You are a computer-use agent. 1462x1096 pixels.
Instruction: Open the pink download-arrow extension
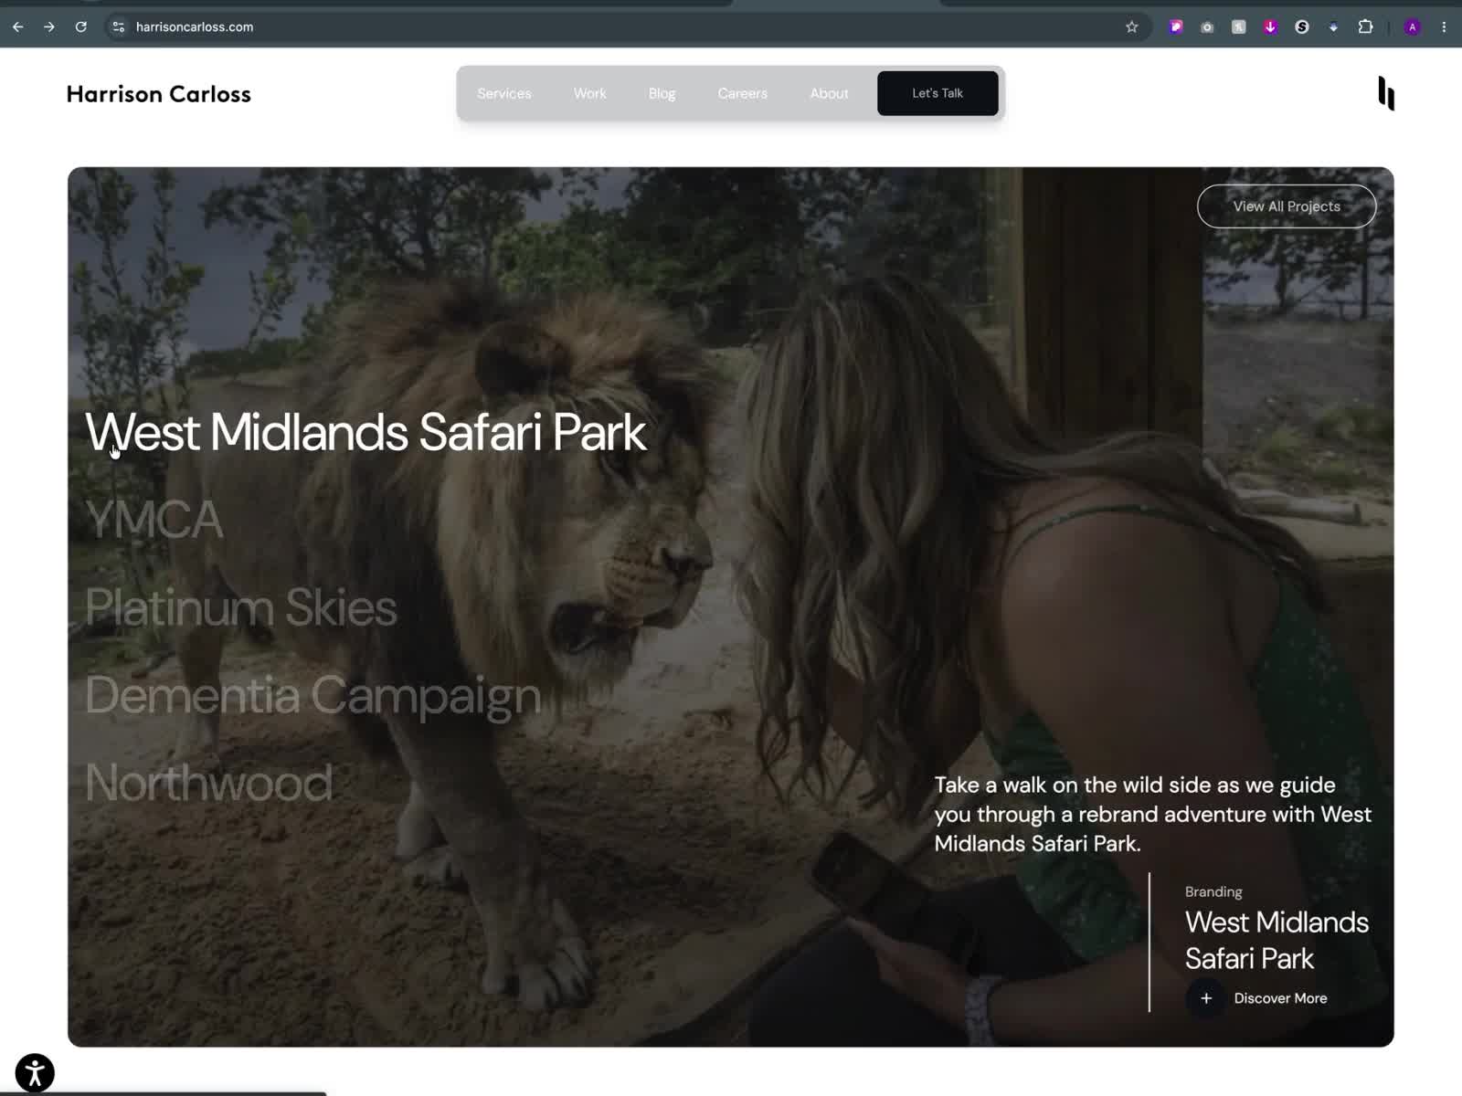[x=1270, y=27]
